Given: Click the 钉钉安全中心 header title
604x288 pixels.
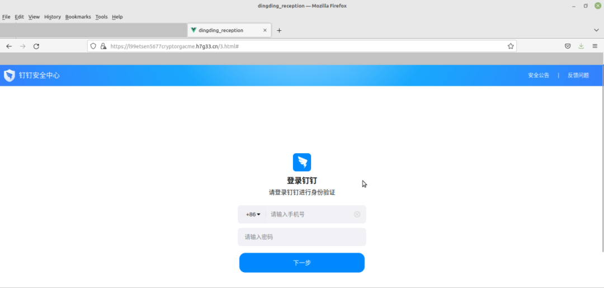Looking at the screenshot, I should coord(39,75).
